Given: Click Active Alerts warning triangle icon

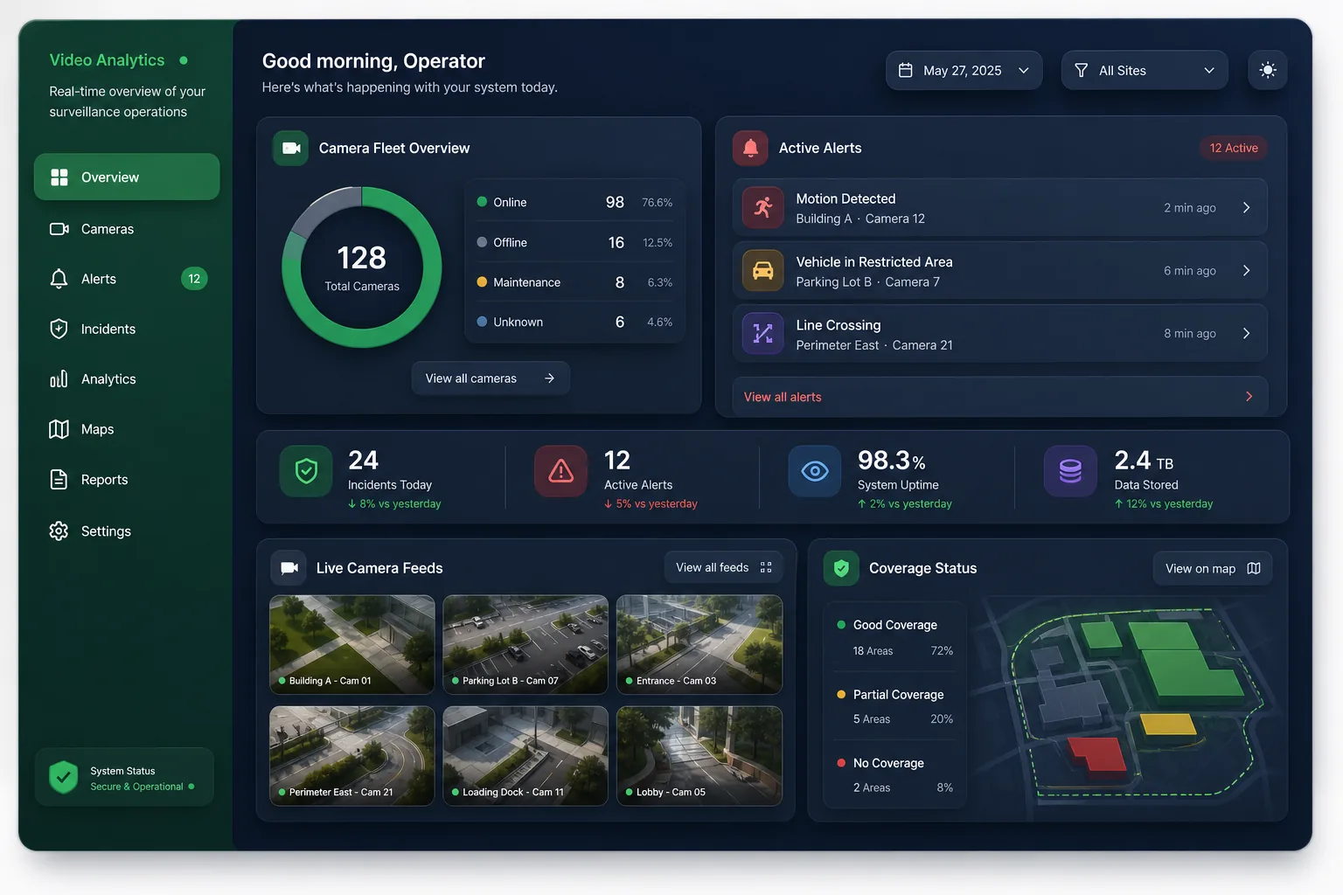Looking at the screenshot, I should pyautogui.click(x=560, y=471).
